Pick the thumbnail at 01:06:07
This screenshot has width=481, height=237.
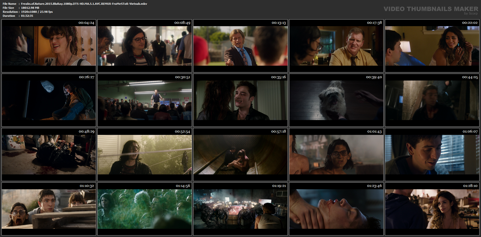pyautogui.click(x=432, y=155)
